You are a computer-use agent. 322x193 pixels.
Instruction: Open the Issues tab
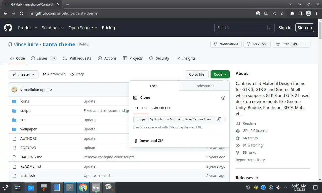[44, 58]
